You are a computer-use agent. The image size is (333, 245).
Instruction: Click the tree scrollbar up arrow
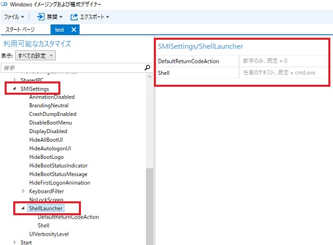click(x=150, y=77)
